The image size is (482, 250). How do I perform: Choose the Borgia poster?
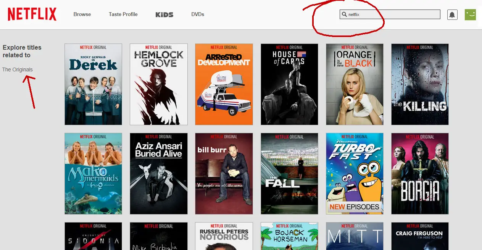[420, 174]
